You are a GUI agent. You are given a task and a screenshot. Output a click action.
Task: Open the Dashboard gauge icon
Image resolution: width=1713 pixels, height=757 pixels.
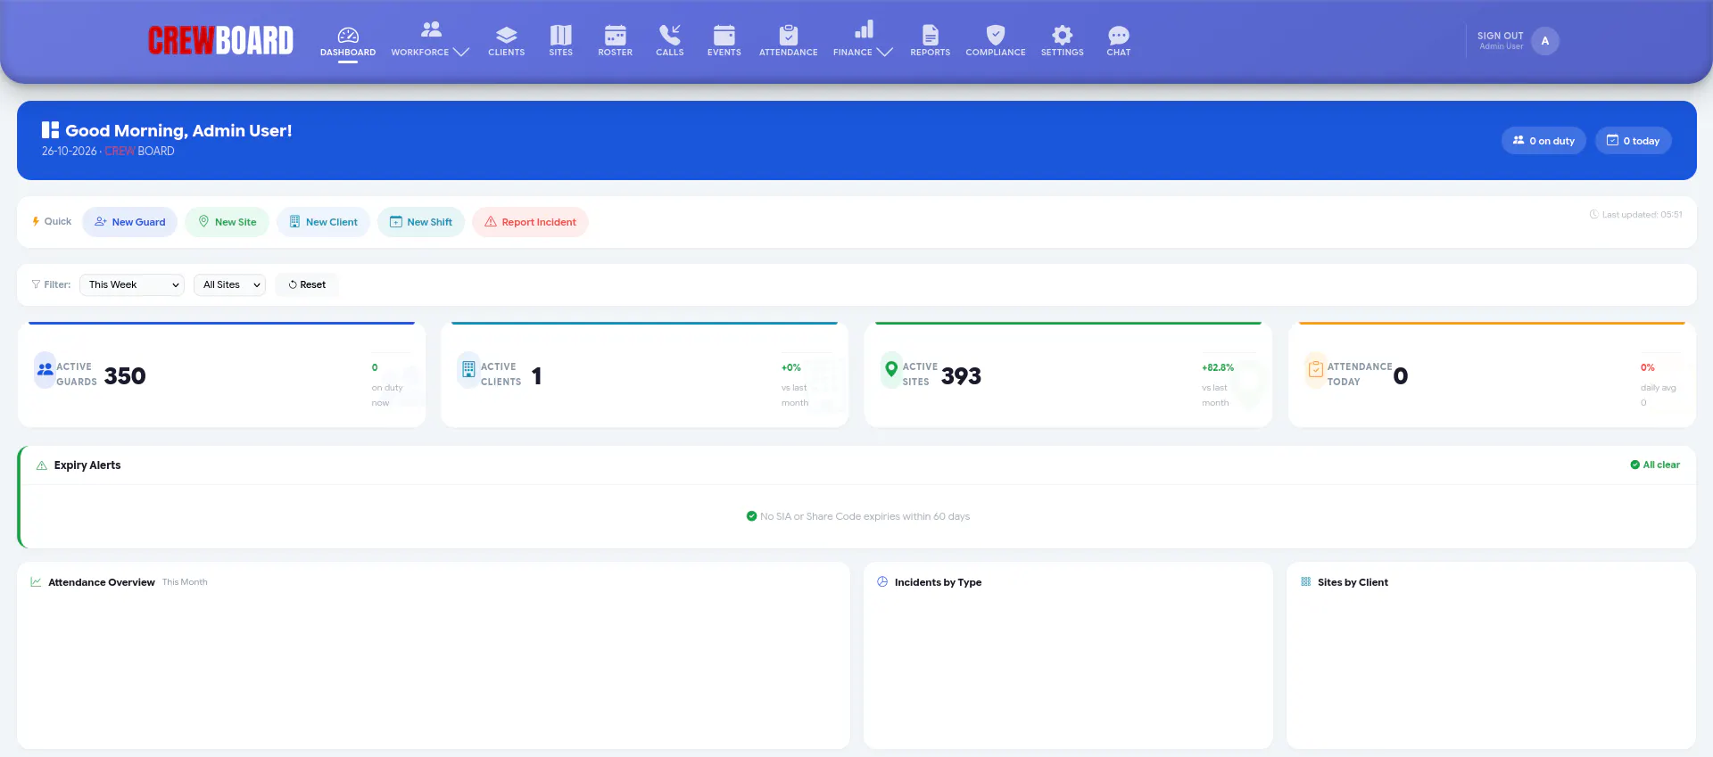348,35
